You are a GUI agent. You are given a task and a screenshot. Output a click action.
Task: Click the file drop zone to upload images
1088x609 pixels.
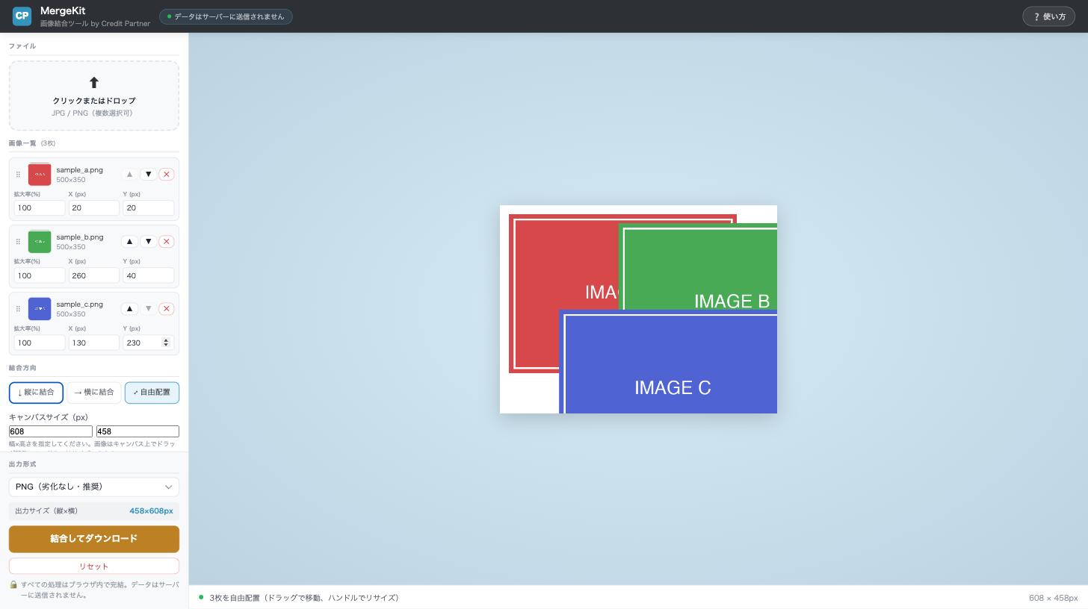click(x=94, y=96)
